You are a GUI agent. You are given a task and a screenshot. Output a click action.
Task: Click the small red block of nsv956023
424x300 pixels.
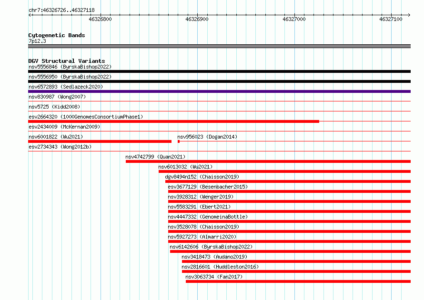[x=179, y=141]
